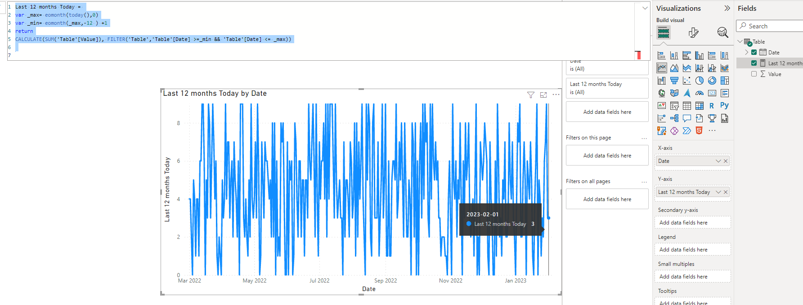803x305 pixels.
Task: Select the HTML5 custom visual icon
Action: coord(699,130)
